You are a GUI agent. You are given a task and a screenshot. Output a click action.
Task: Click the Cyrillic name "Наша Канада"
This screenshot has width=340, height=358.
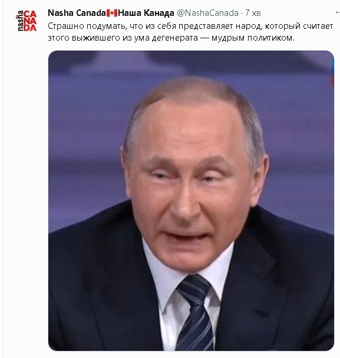pos(146,13)
